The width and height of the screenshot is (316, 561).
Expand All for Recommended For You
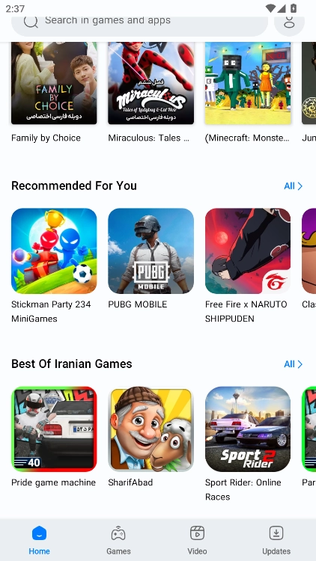pos(293,186)
